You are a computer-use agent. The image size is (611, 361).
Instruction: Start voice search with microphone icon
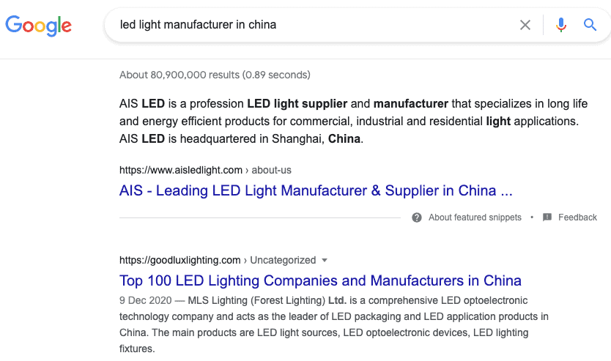click(x=560, y=25)
